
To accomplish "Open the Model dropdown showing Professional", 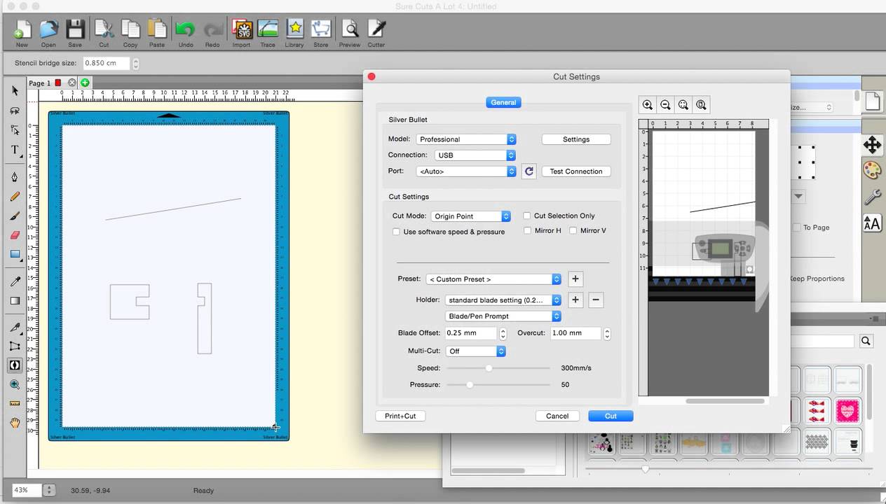I will point(466,139).
